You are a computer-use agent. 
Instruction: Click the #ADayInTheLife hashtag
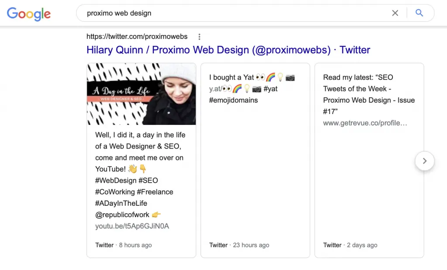(x=121, y=203)
